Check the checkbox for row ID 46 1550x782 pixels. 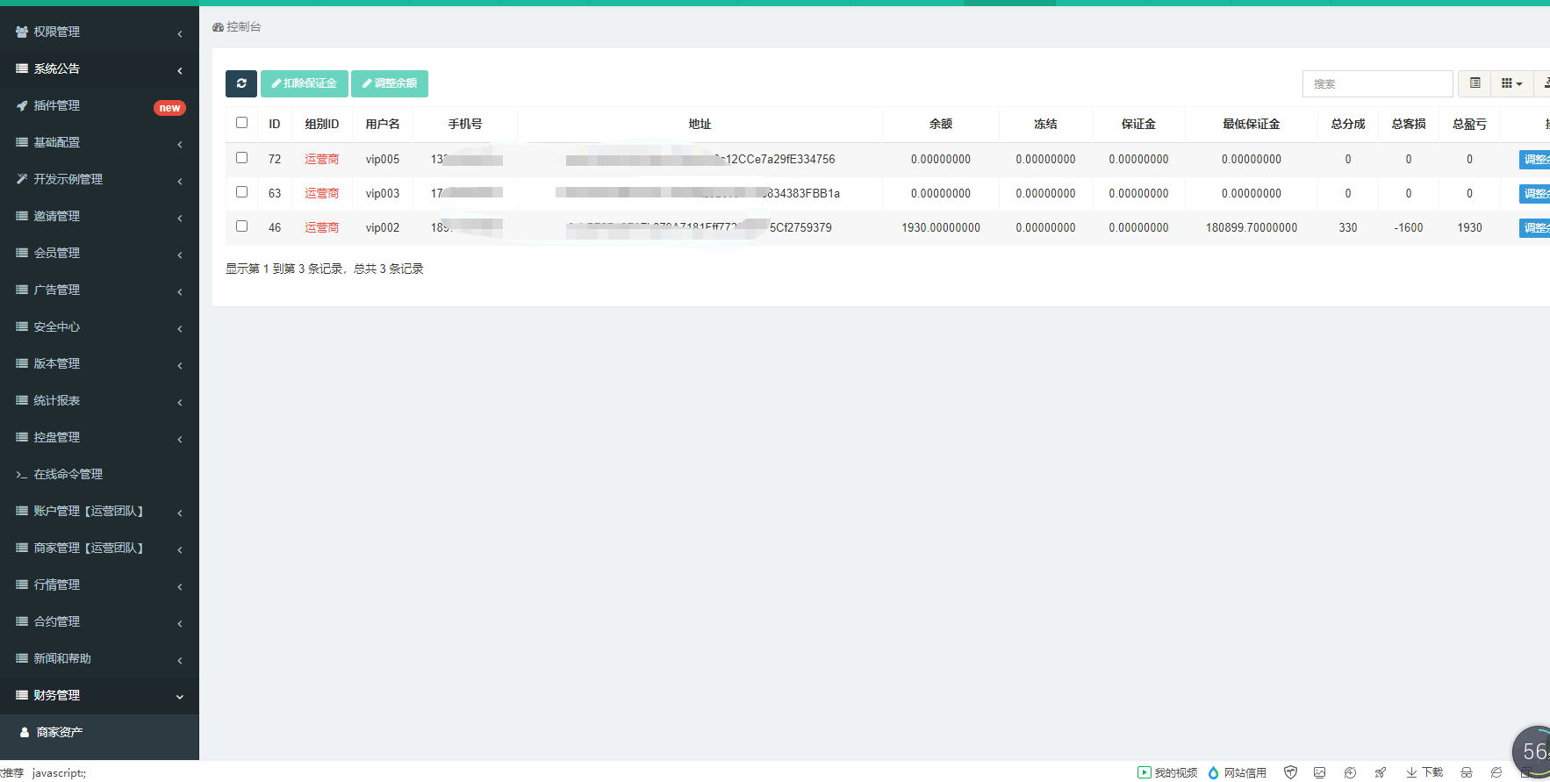[x=241, y=226]
